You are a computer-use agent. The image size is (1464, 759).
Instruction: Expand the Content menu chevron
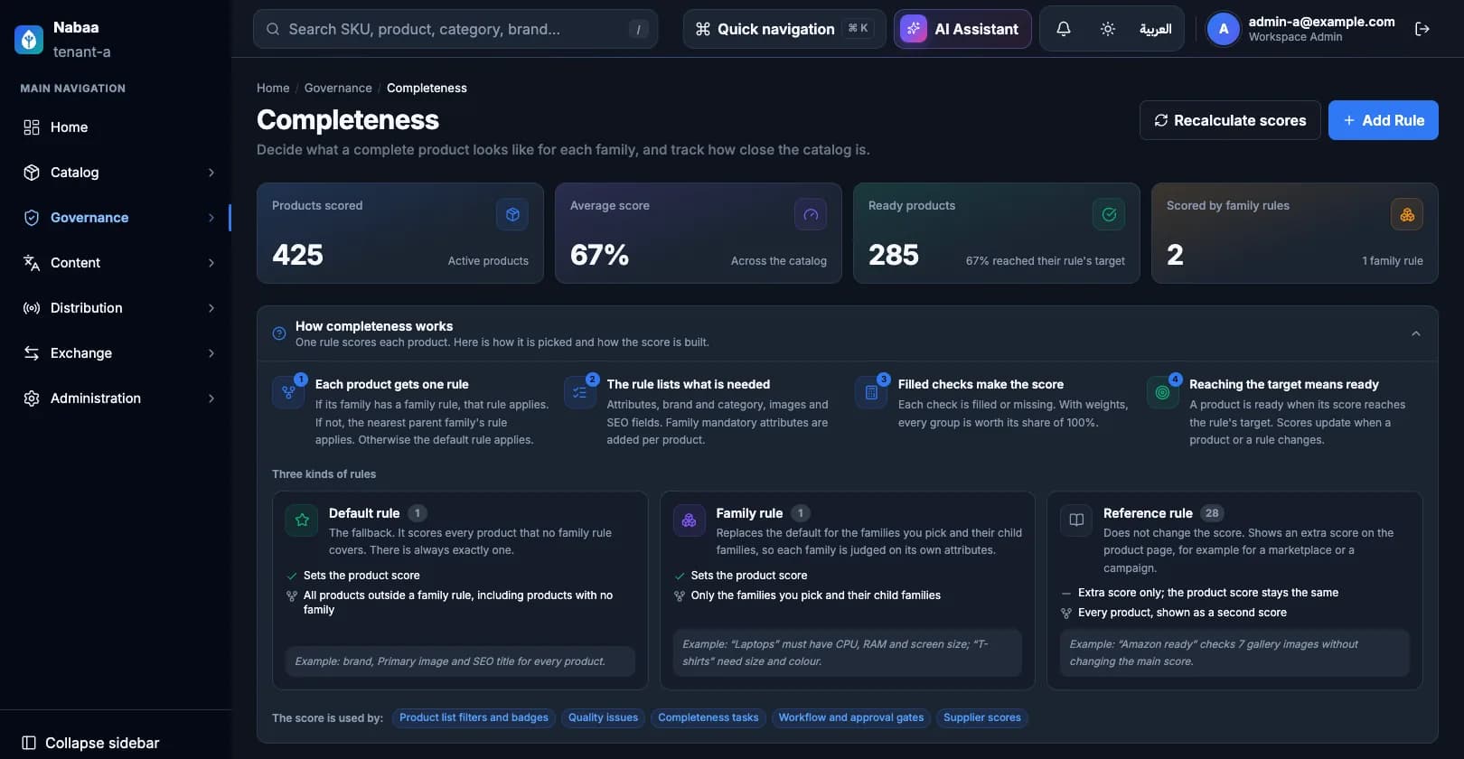point(211,263)
